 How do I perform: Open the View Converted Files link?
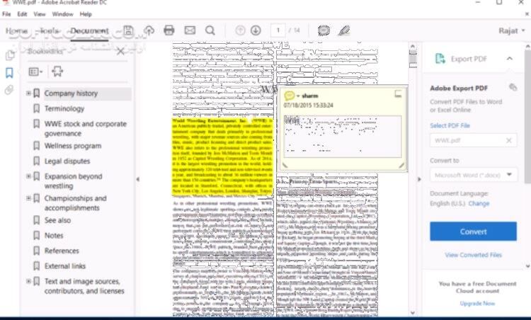(473, 255)
